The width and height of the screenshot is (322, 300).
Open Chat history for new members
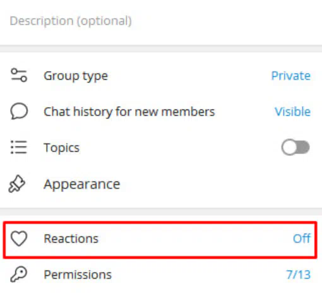click(161, 111)
